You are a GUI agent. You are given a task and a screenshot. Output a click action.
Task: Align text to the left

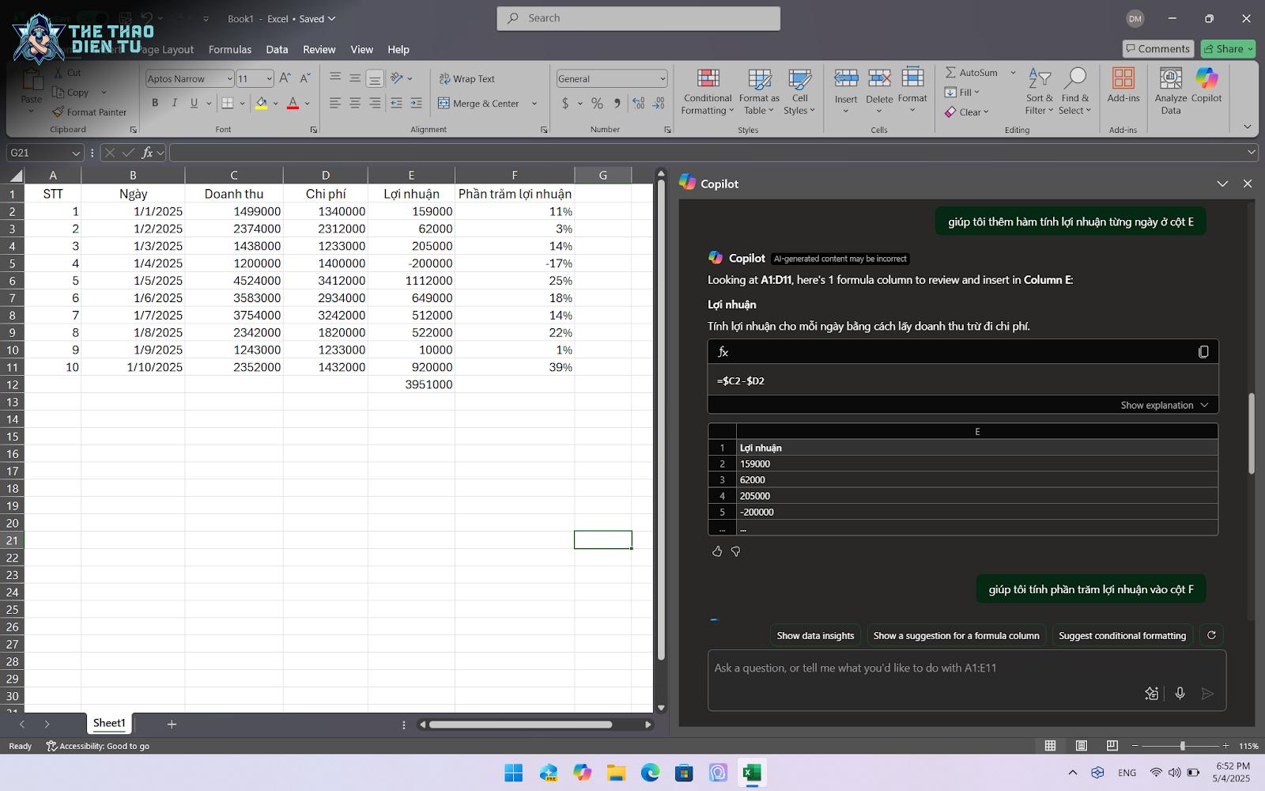[x=335, y=103]
